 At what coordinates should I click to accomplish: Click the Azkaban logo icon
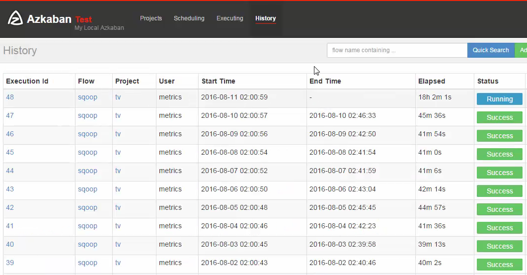tap(15, 18)
